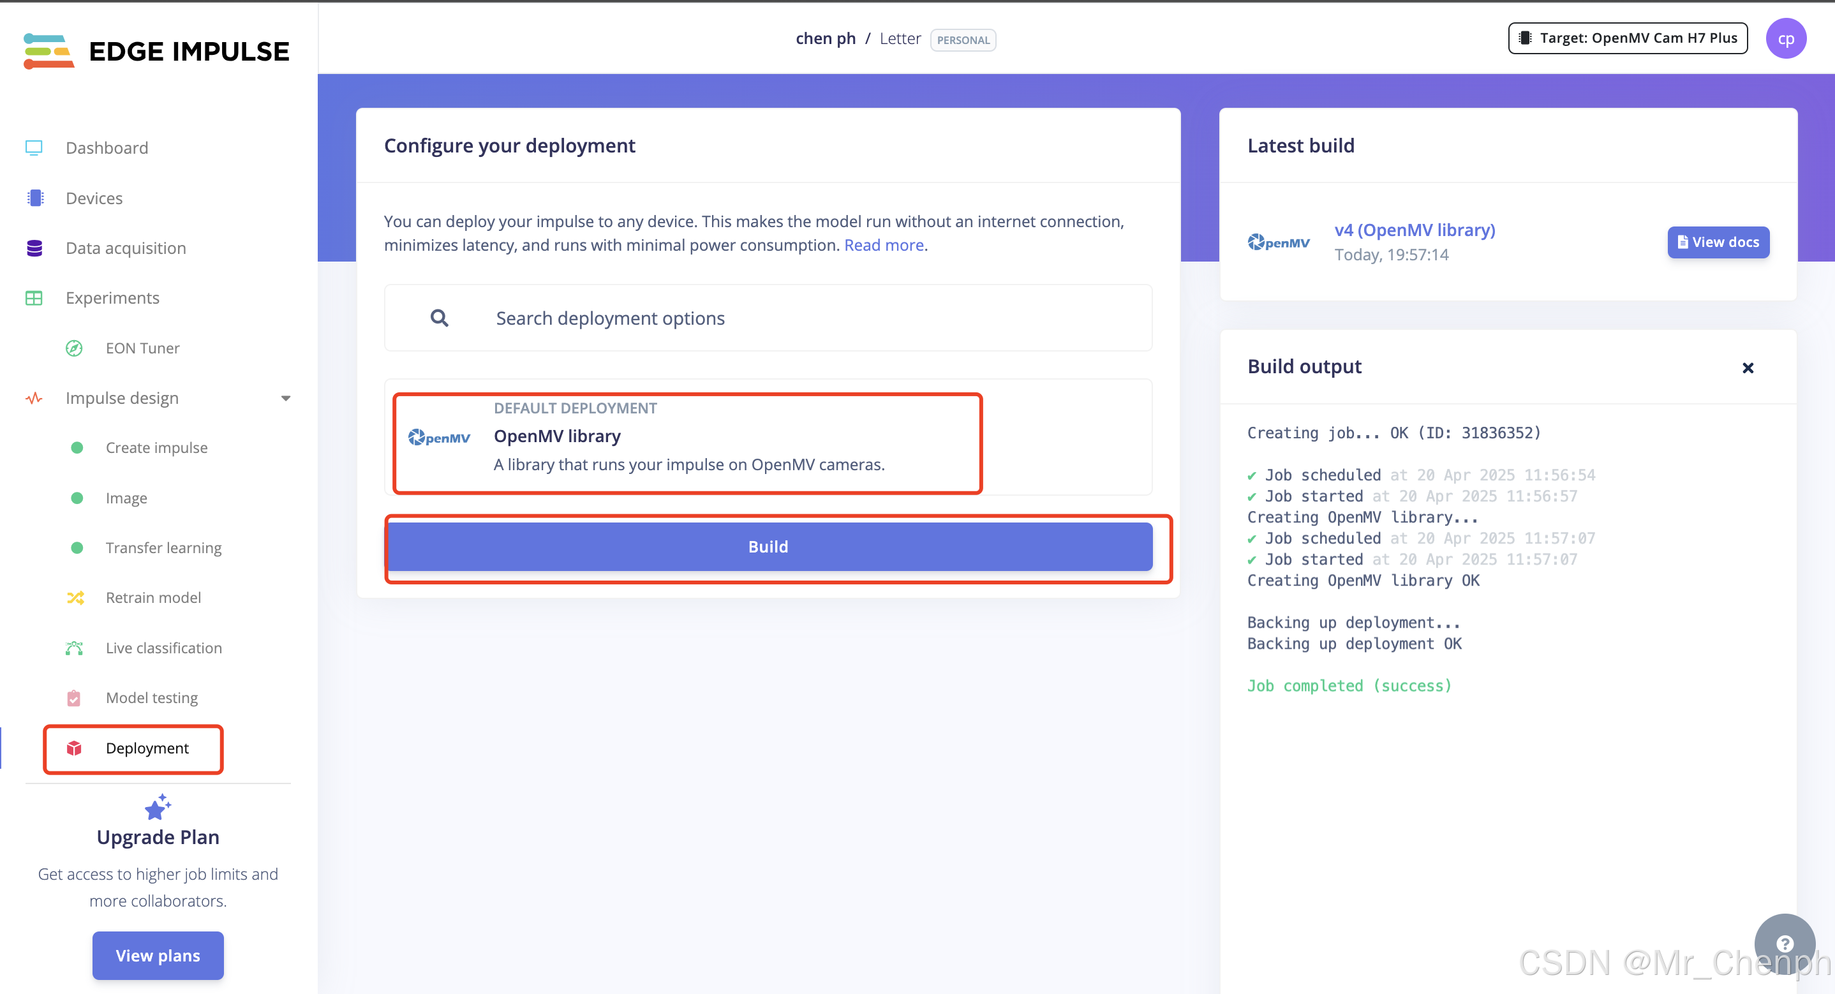Click the Model testing clipboard icon
Image resolution: width=1835 pixels, height=994 pixels.
click(x=74, y=697)
